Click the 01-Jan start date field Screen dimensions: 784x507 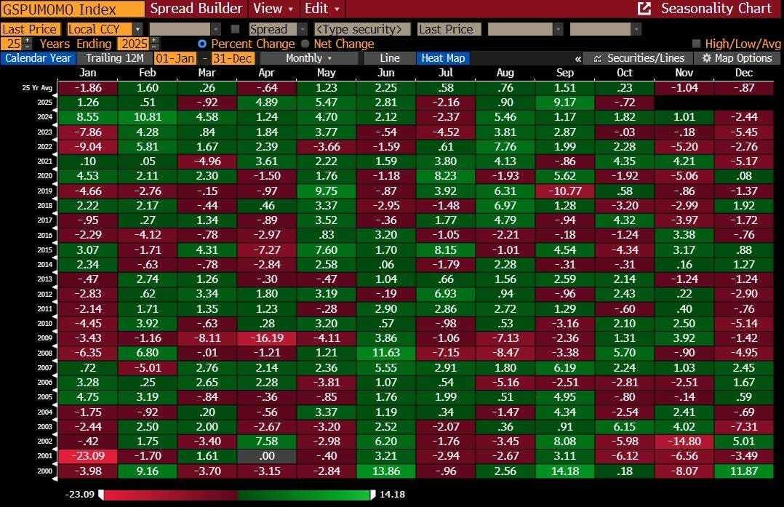[175, 58]
